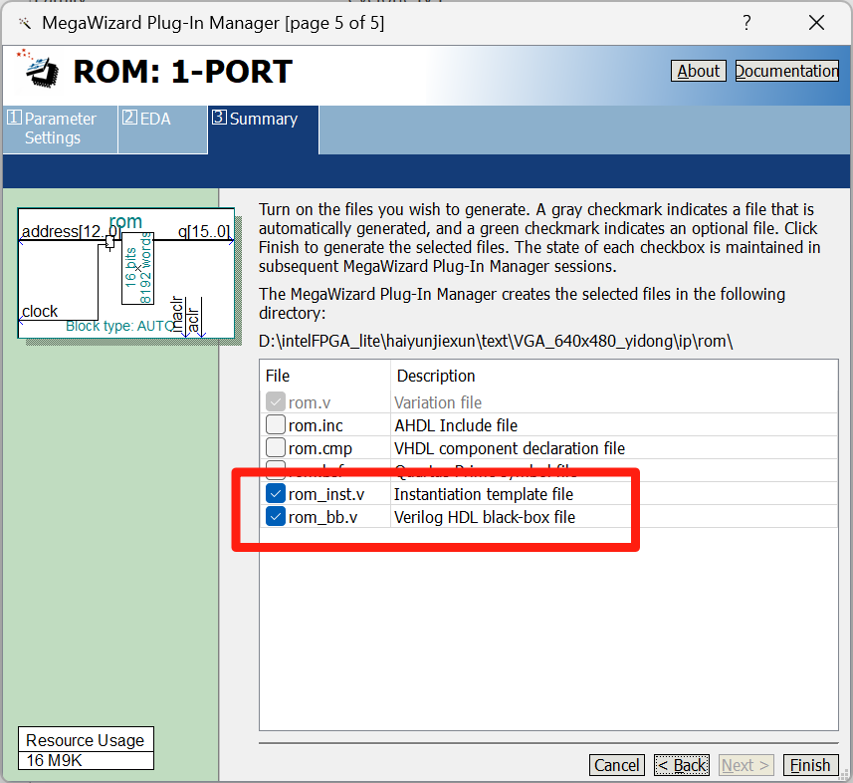Click the '16 M9K' resource value
Image resolution: width=853 pixels, height=783 pixels.
tap(54, 761)
